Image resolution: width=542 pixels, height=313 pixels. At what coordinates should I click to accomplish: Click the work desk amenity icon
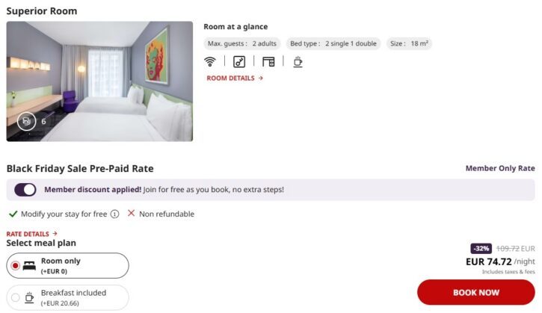click(268, 62)
